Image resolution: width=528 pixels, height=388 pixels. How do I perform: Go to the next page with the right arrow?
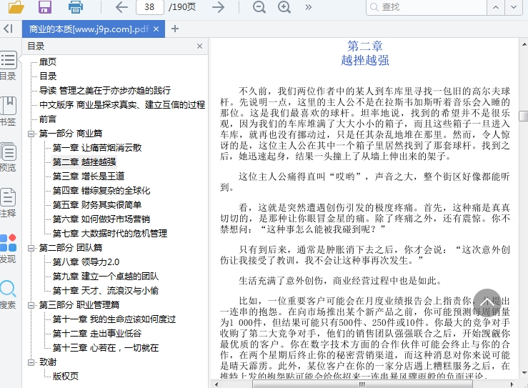(218, 7)
